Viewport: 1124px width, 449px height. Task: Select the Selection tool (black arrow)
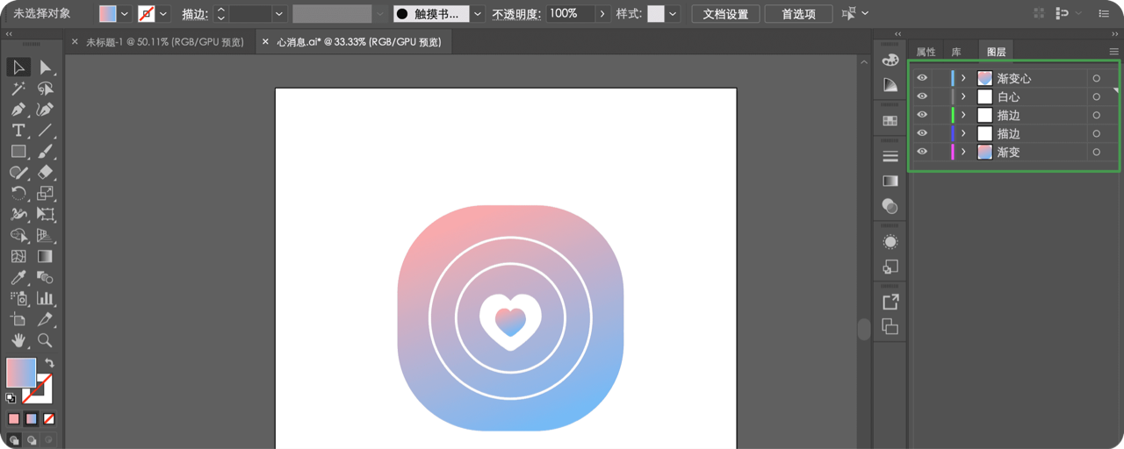[x=18, y=68]
